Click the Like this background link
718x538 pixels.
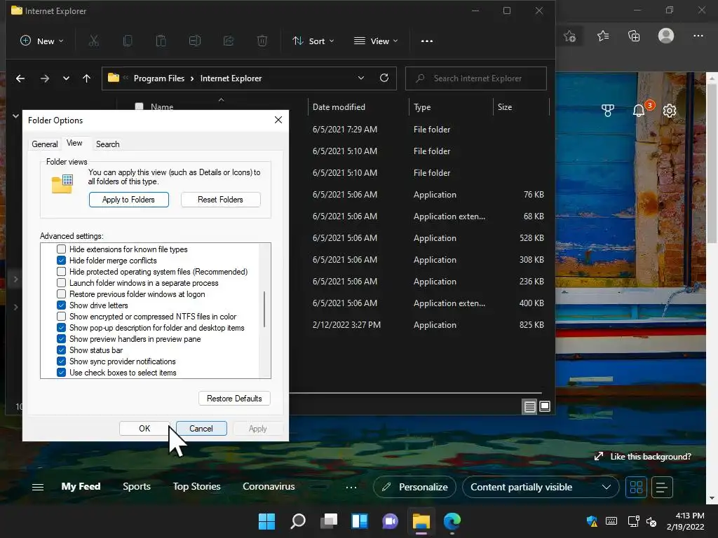[x=642, y=457]
